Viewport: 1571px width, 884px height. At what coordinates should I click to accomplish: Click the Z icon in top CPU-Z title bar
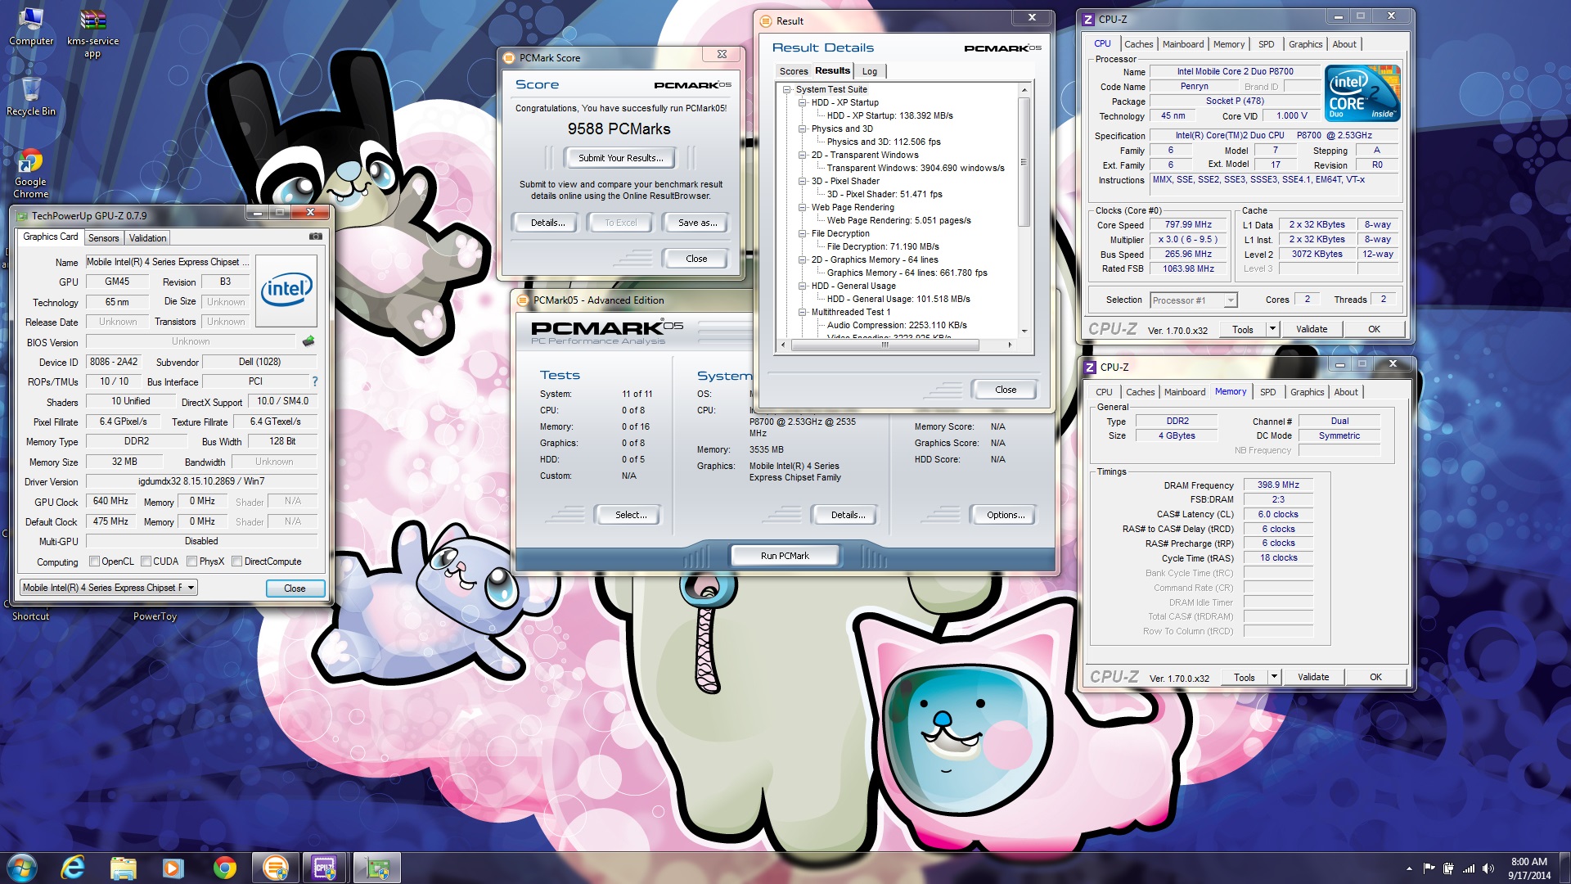1088,19
